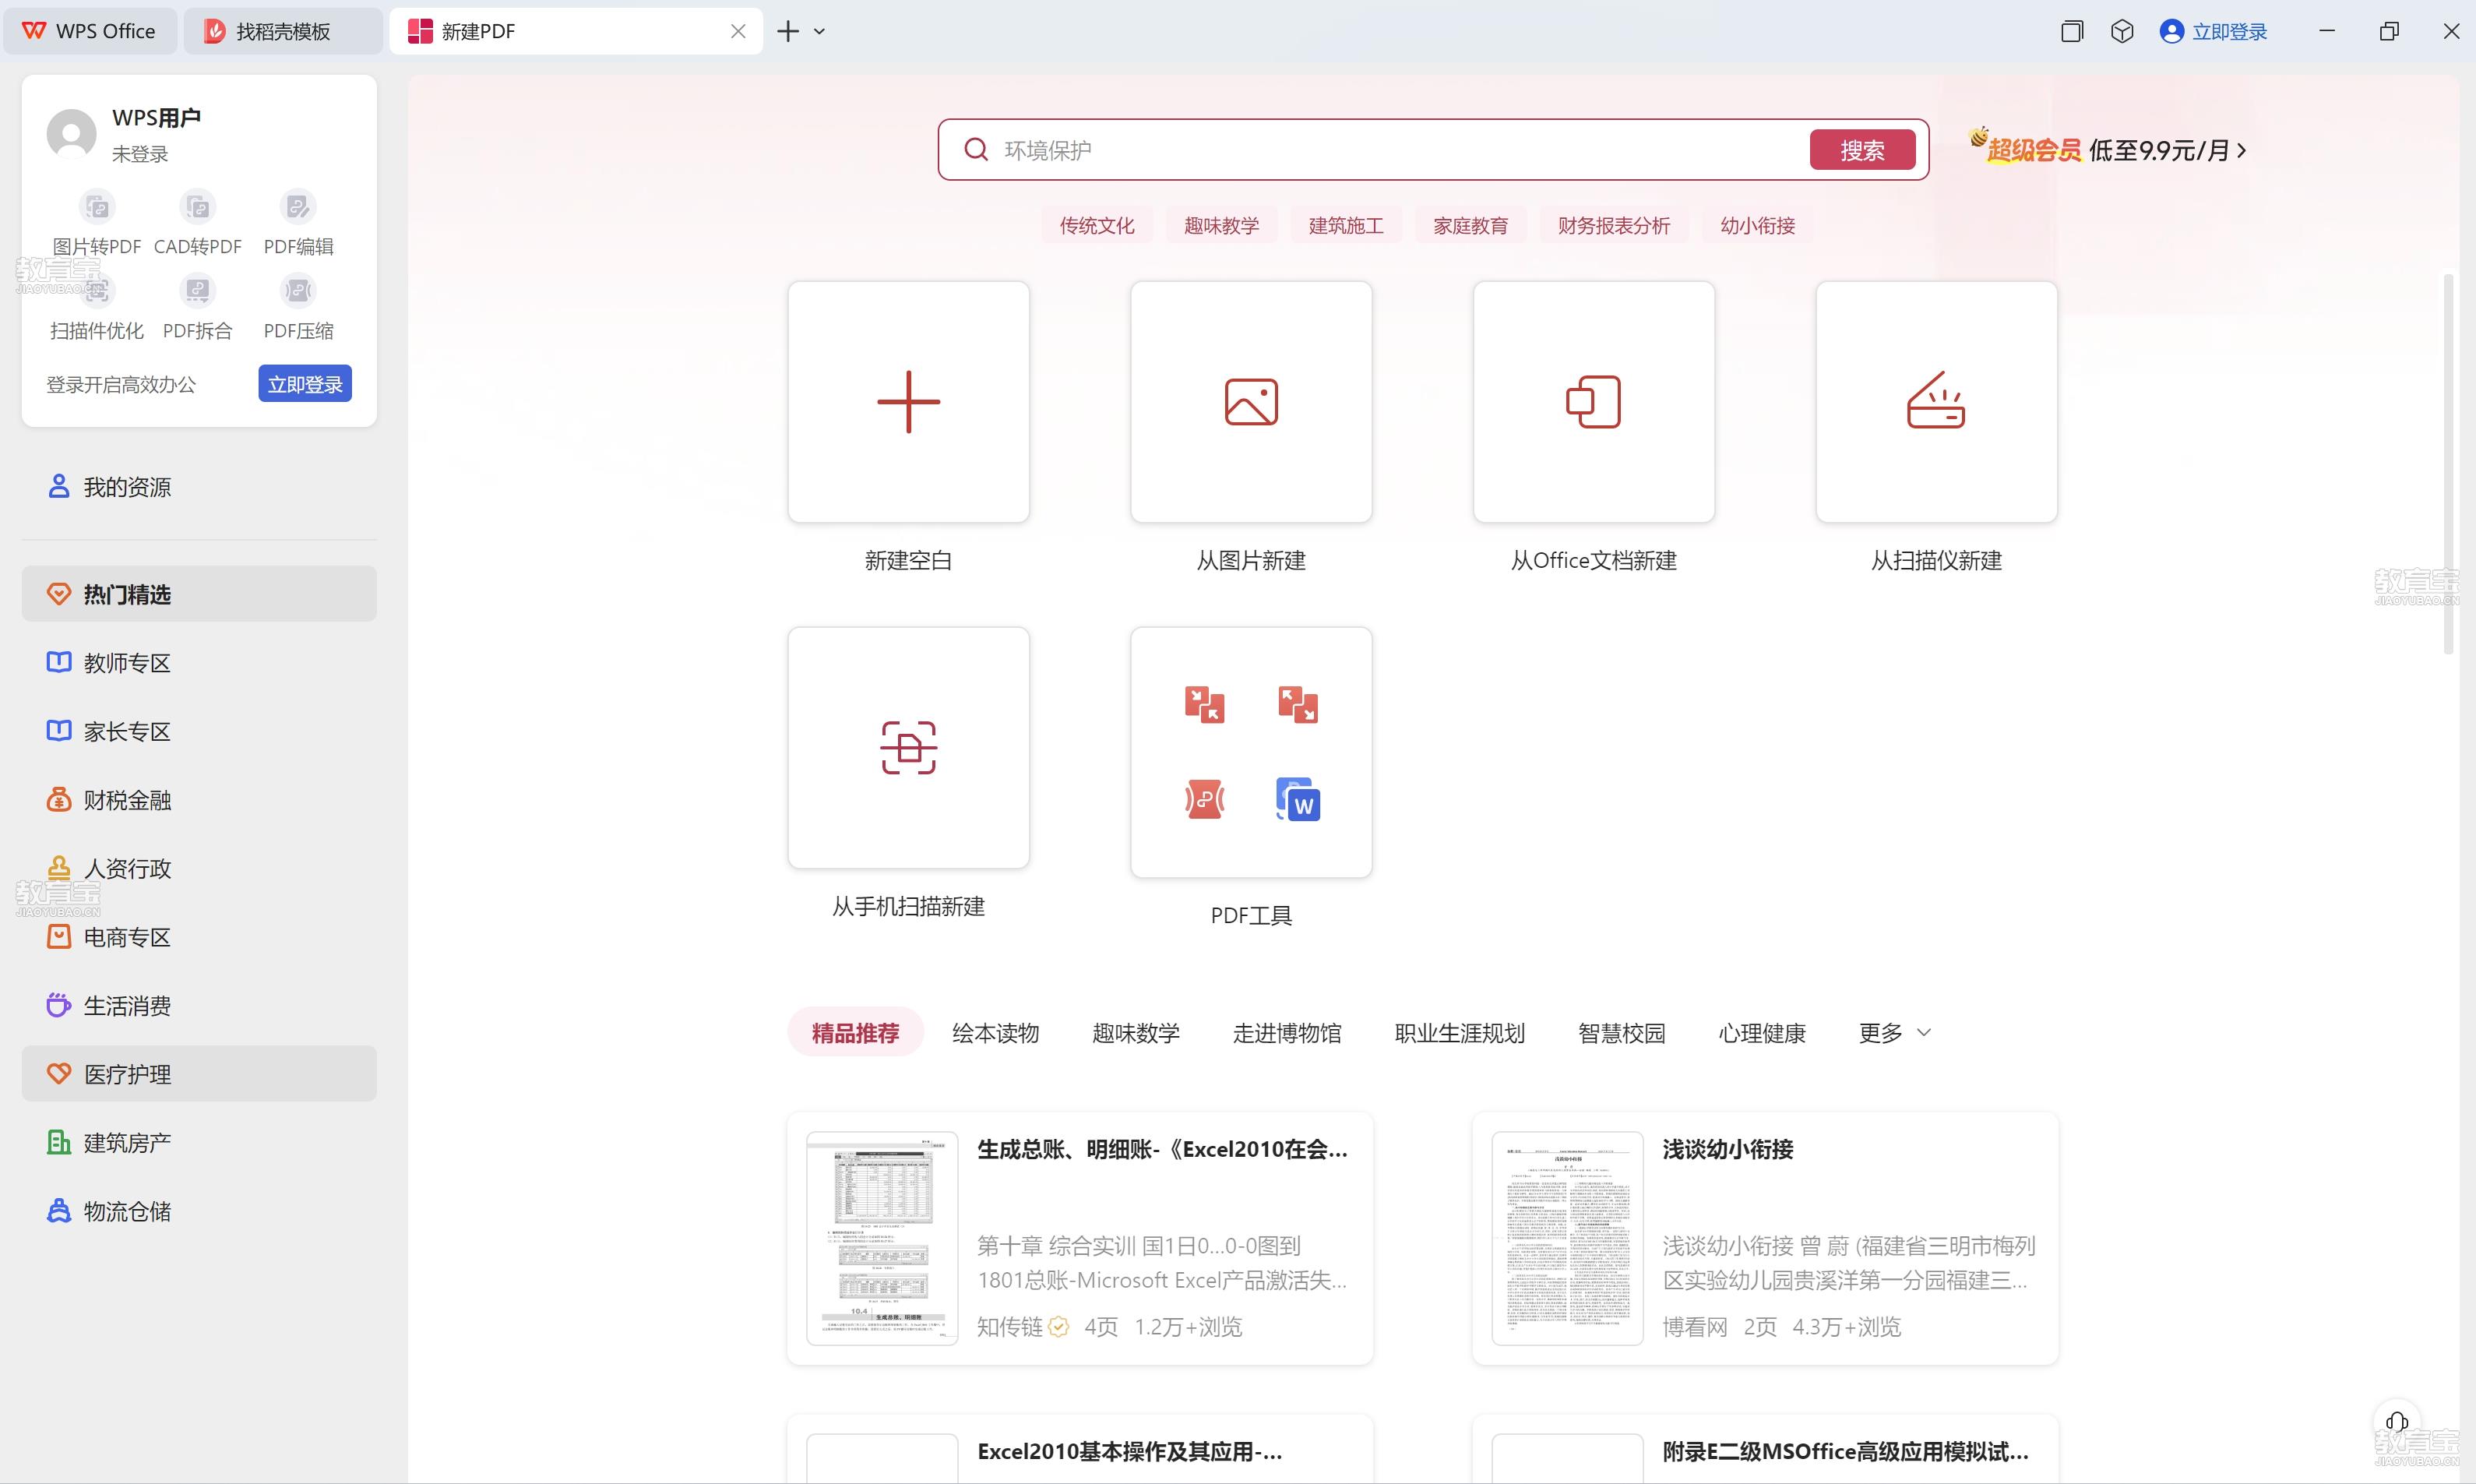Select 教师专区 category
The image size is (2476, 1484).
point(199,663)
